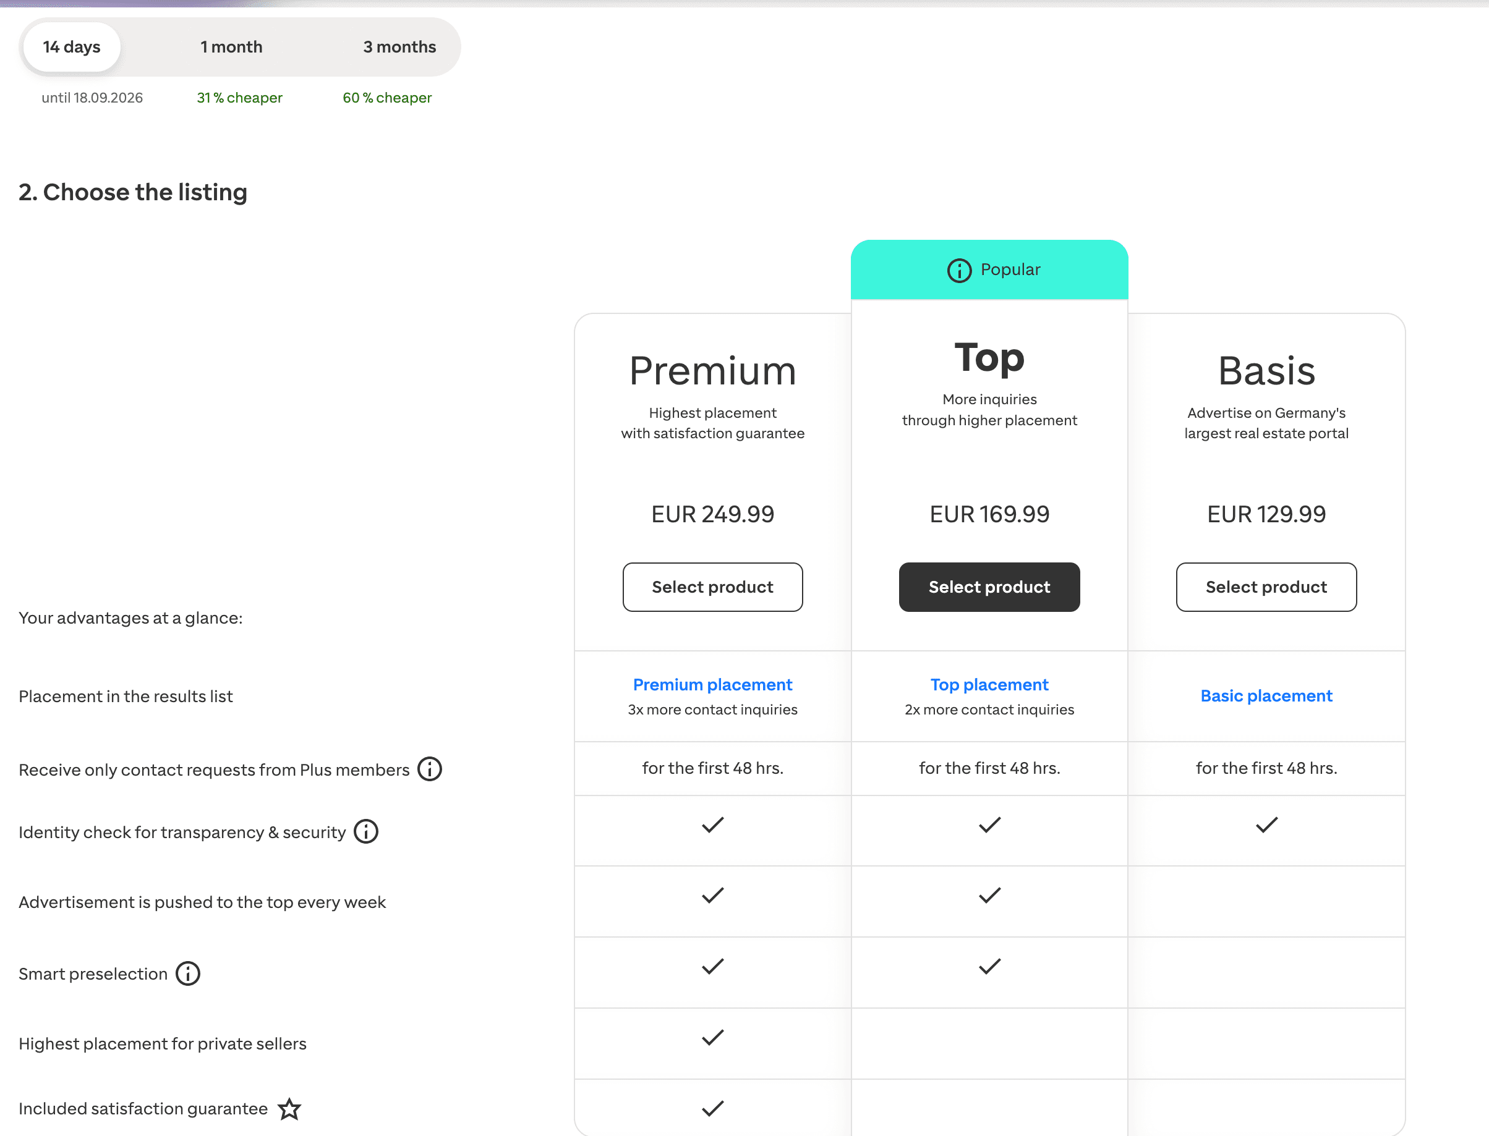Click 'until 18.09.2026' text
Screen dimensions: 1489x1136
(x=92, y=98)
